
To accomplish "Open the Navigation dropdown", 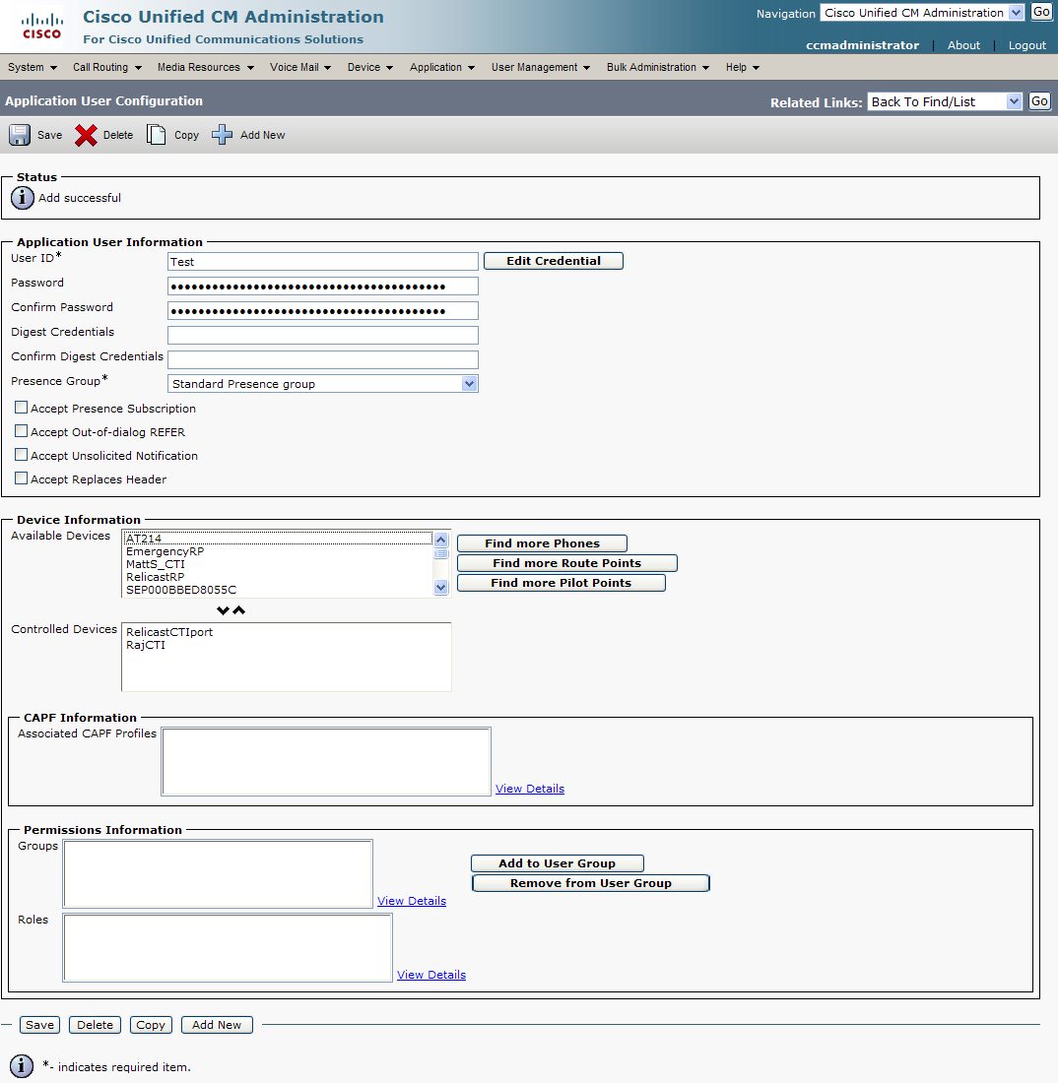I will pos(1016,12).
